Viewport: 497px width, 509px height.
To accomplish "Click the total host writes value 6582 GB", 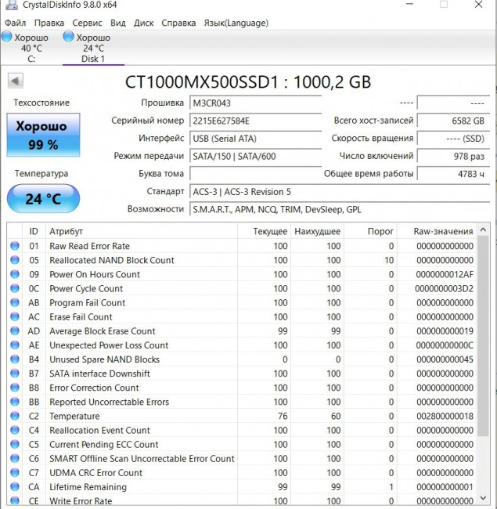I will coord(453,121).
